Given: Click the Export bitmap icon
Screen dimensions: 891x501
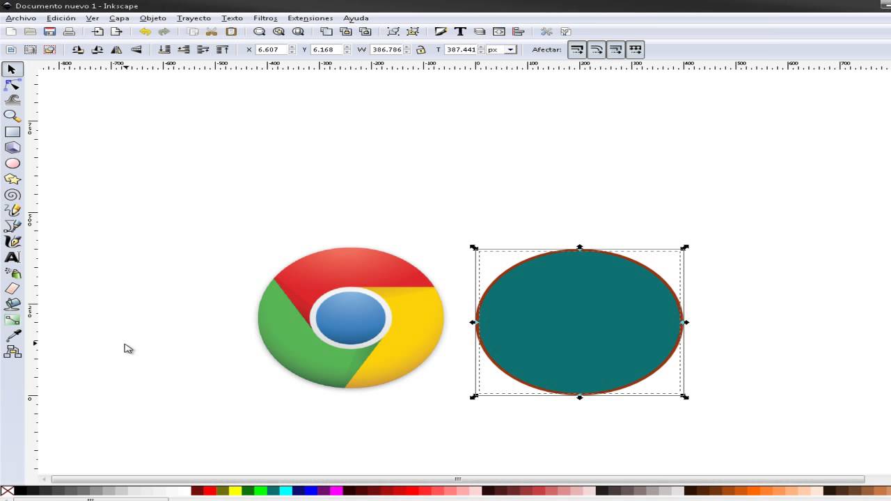Looking at the screenshot, I should click(116, 31).
